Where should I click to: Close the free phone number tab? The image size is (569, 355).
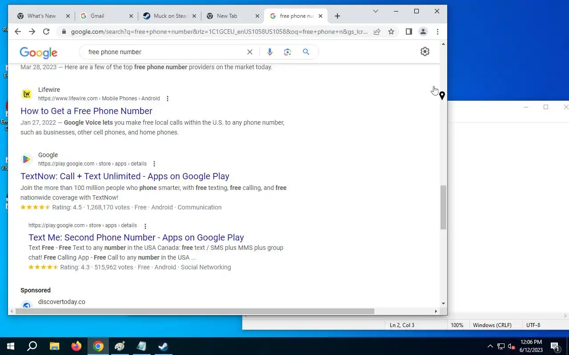321,16
